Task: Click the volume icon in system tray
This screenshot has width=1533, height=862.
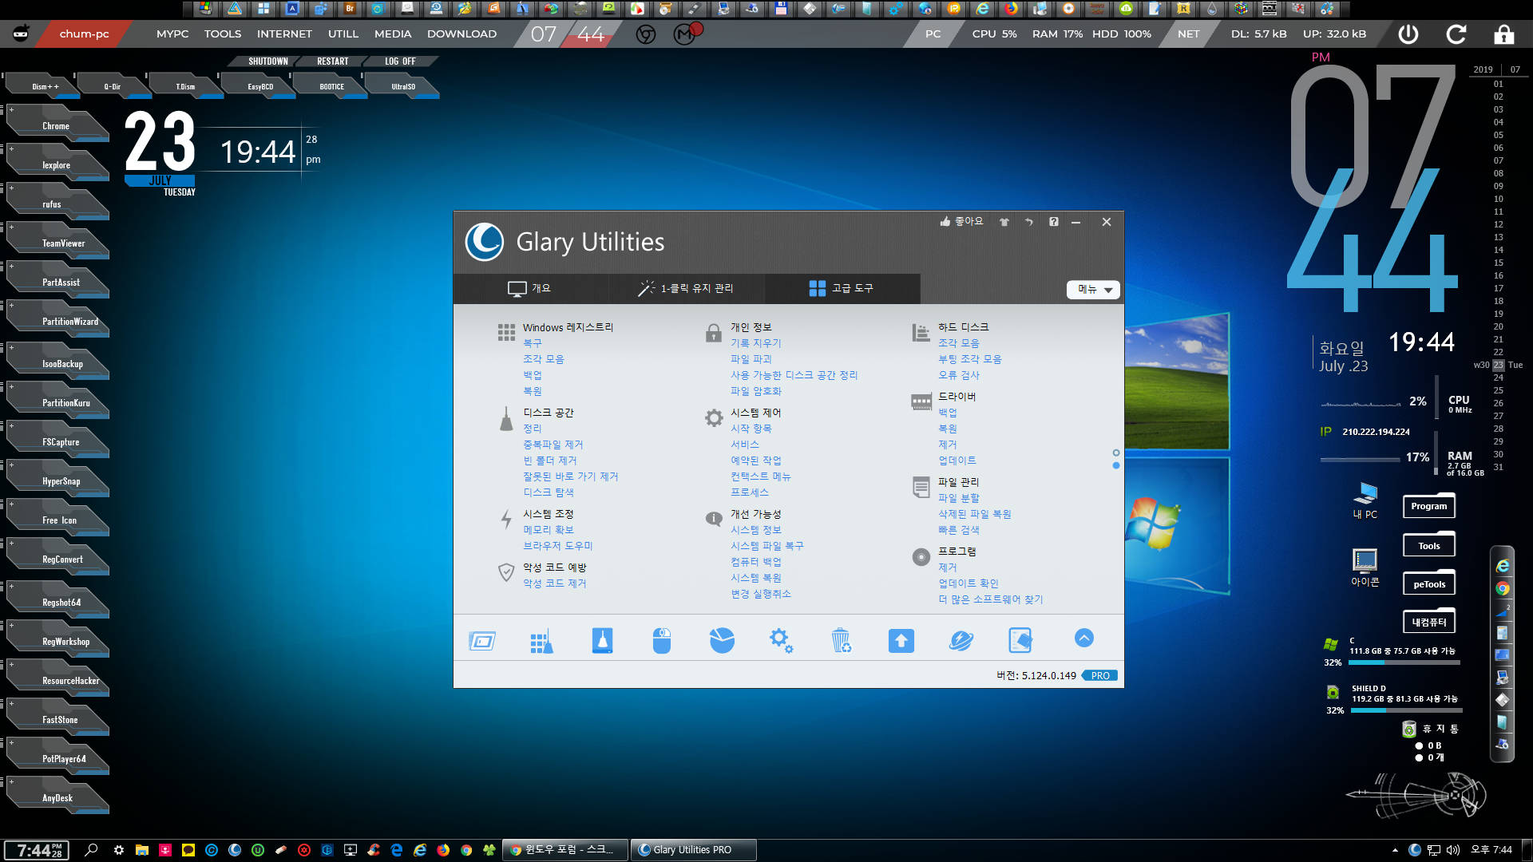Action: [x=1453, y=850]
